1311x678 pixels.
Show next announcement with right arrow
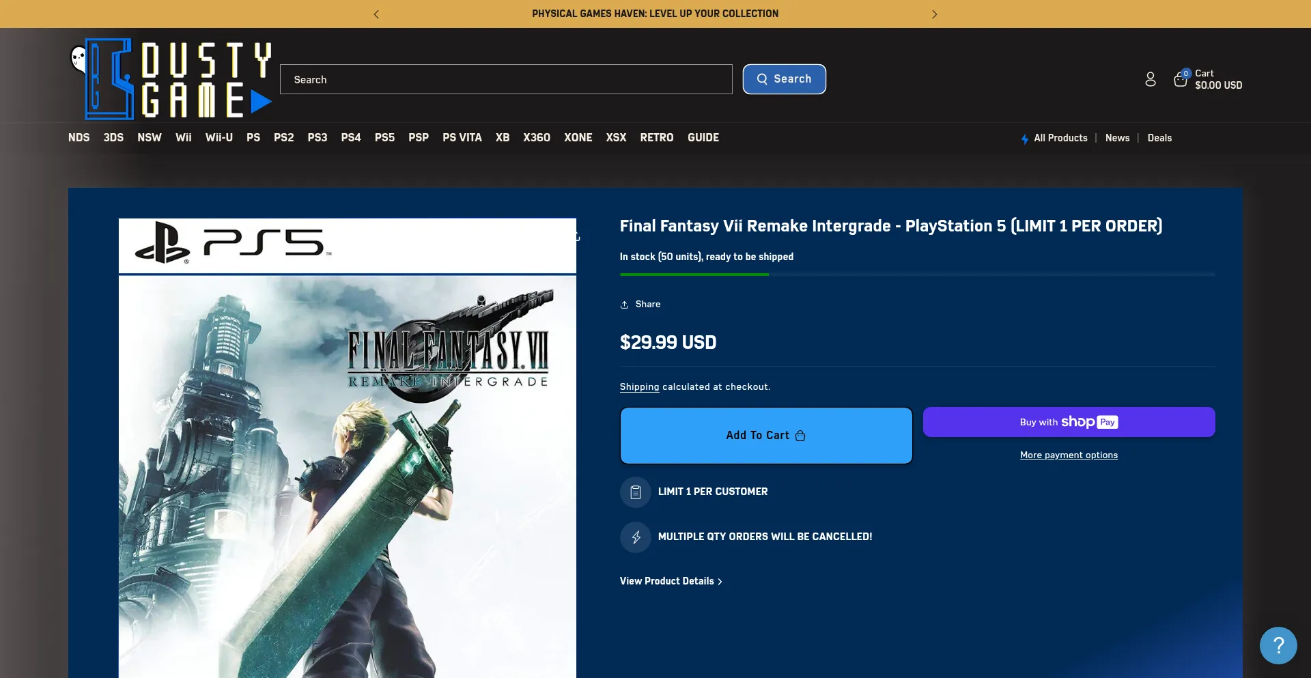click(934, 14)
